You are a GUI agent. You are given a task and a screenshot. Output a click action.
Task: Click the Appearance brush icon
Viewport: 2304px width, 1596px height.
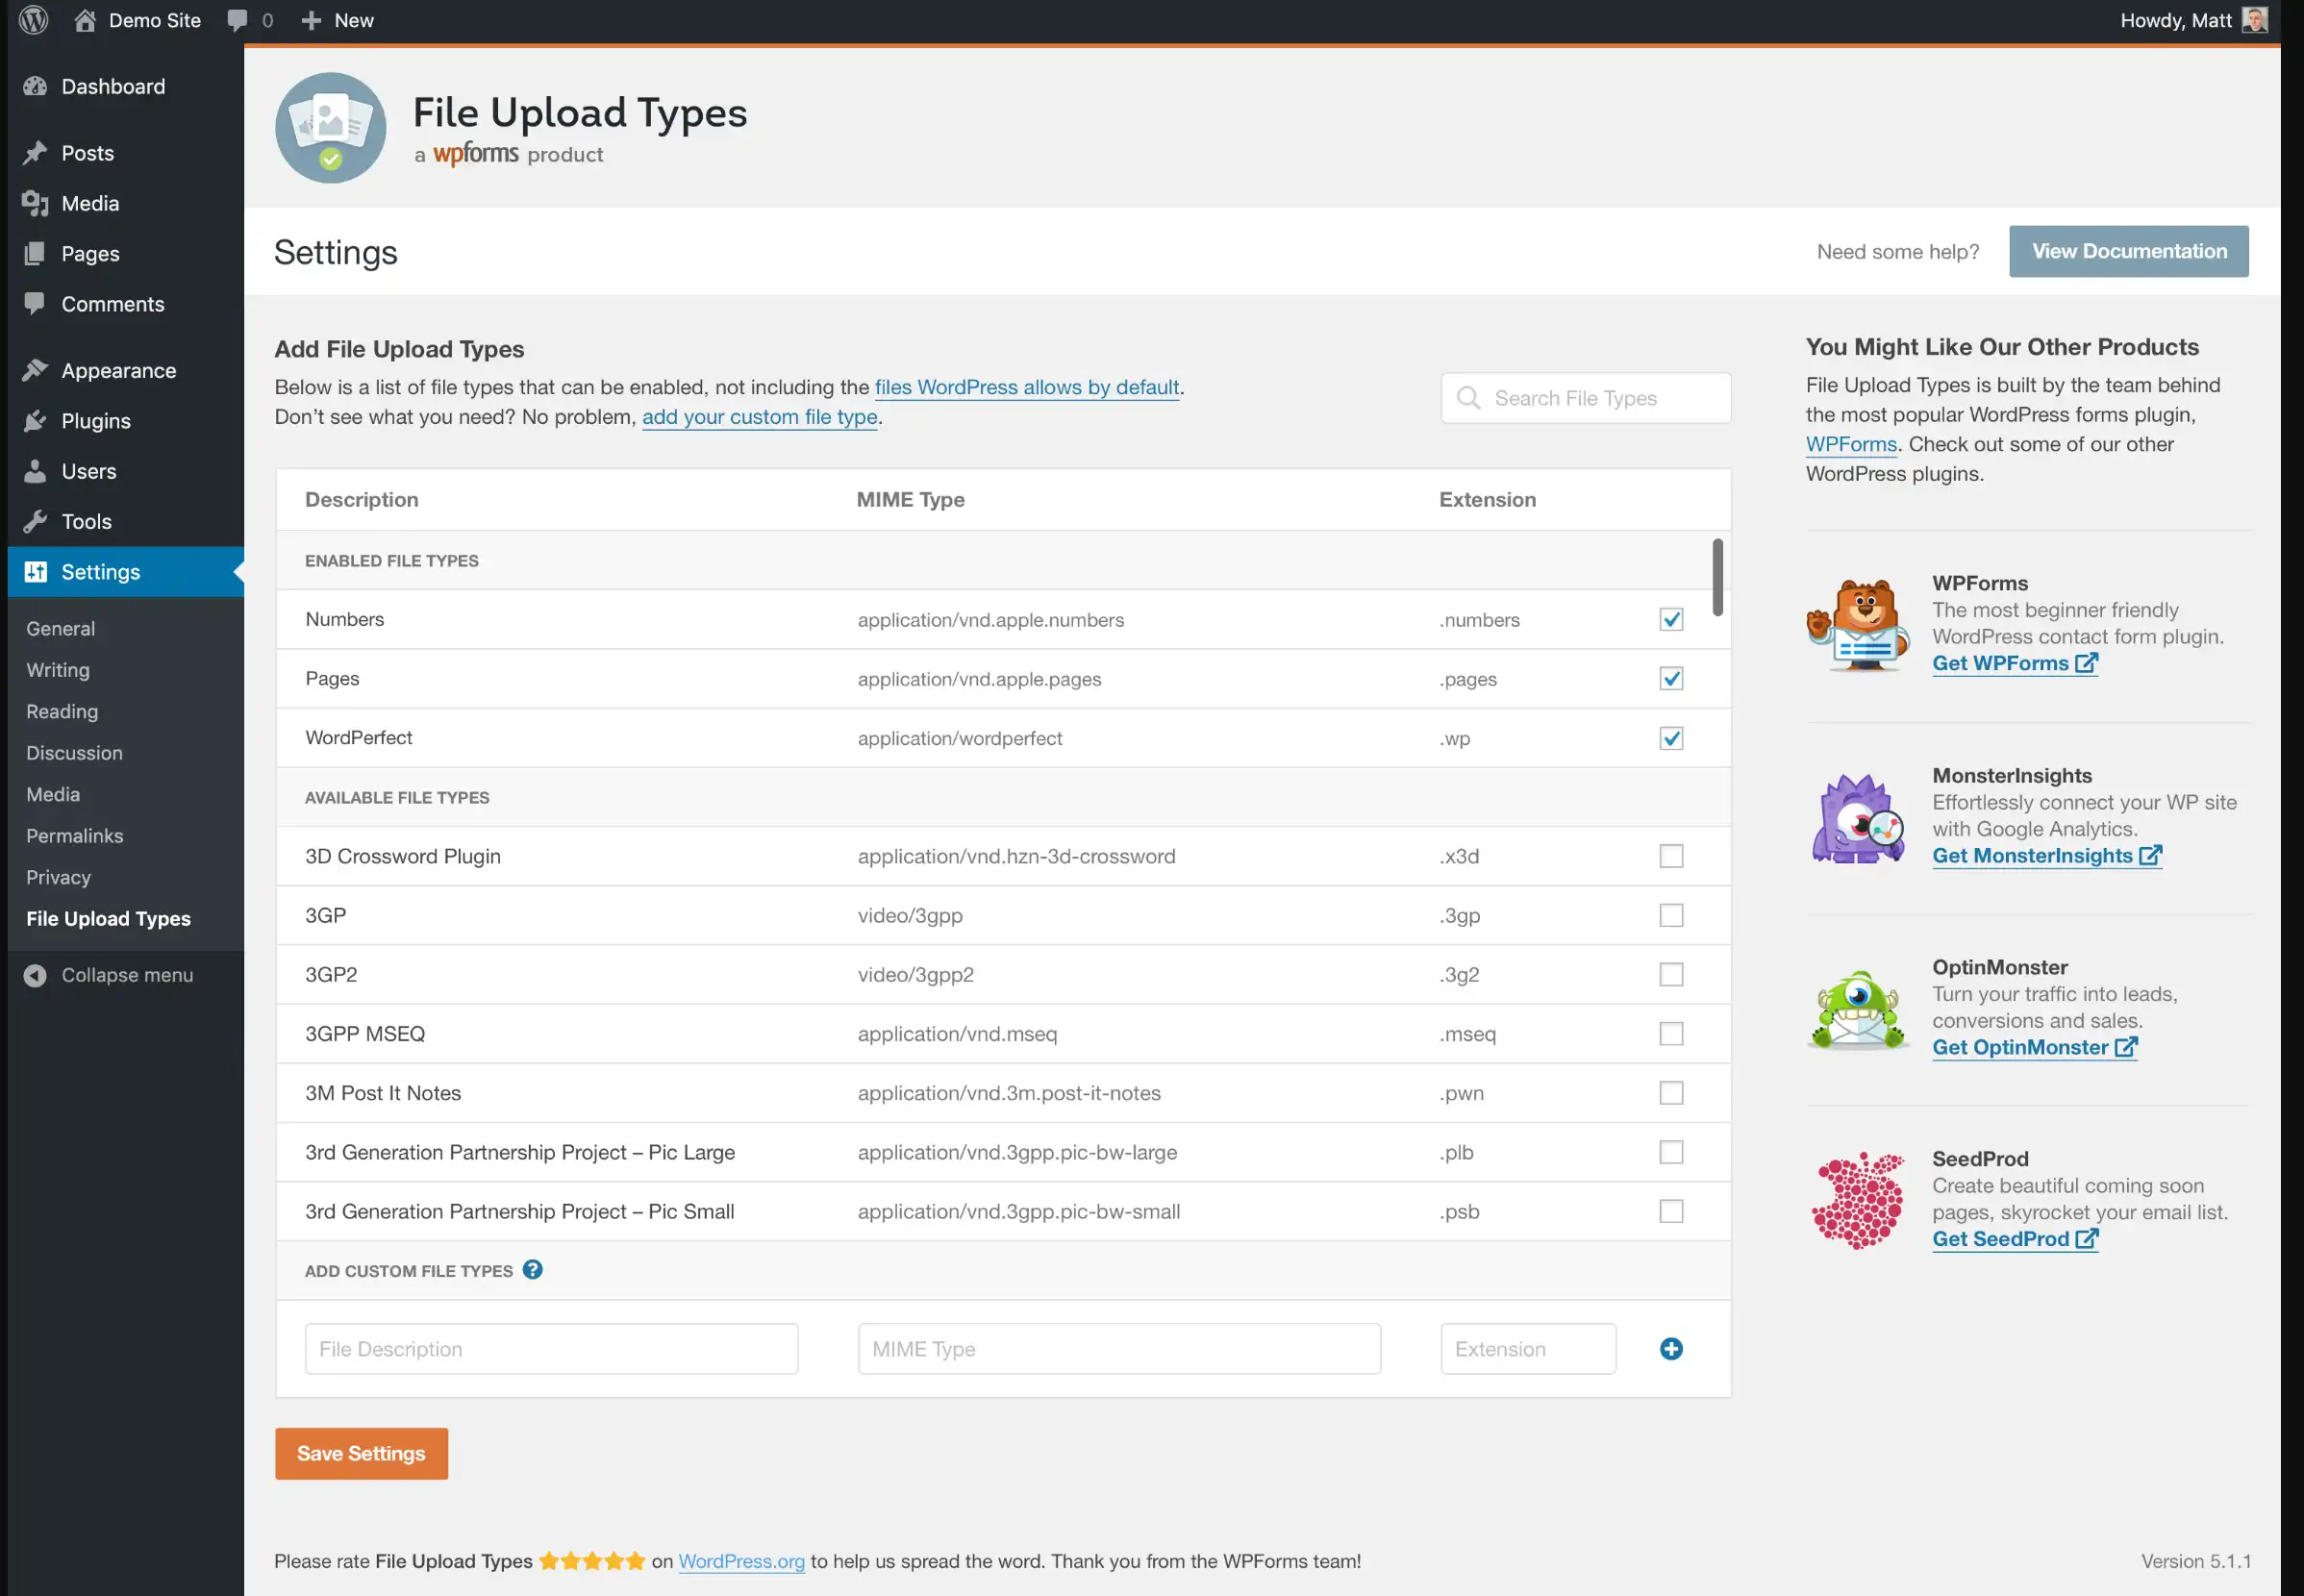click(35, 370)
